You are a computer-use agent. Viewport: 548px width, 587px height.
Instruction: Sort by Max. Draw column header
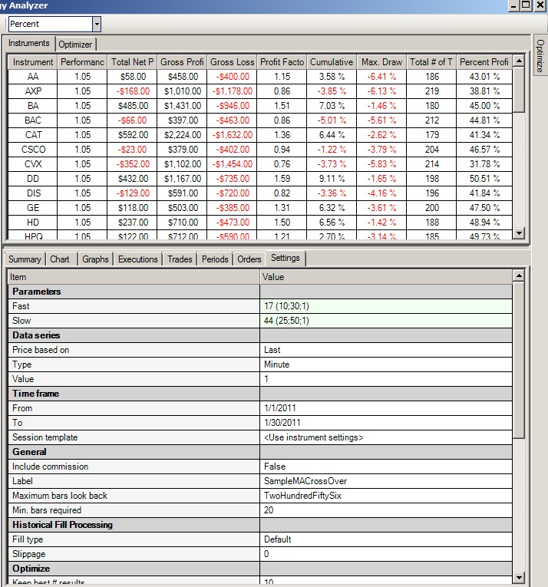pos(381,62)
